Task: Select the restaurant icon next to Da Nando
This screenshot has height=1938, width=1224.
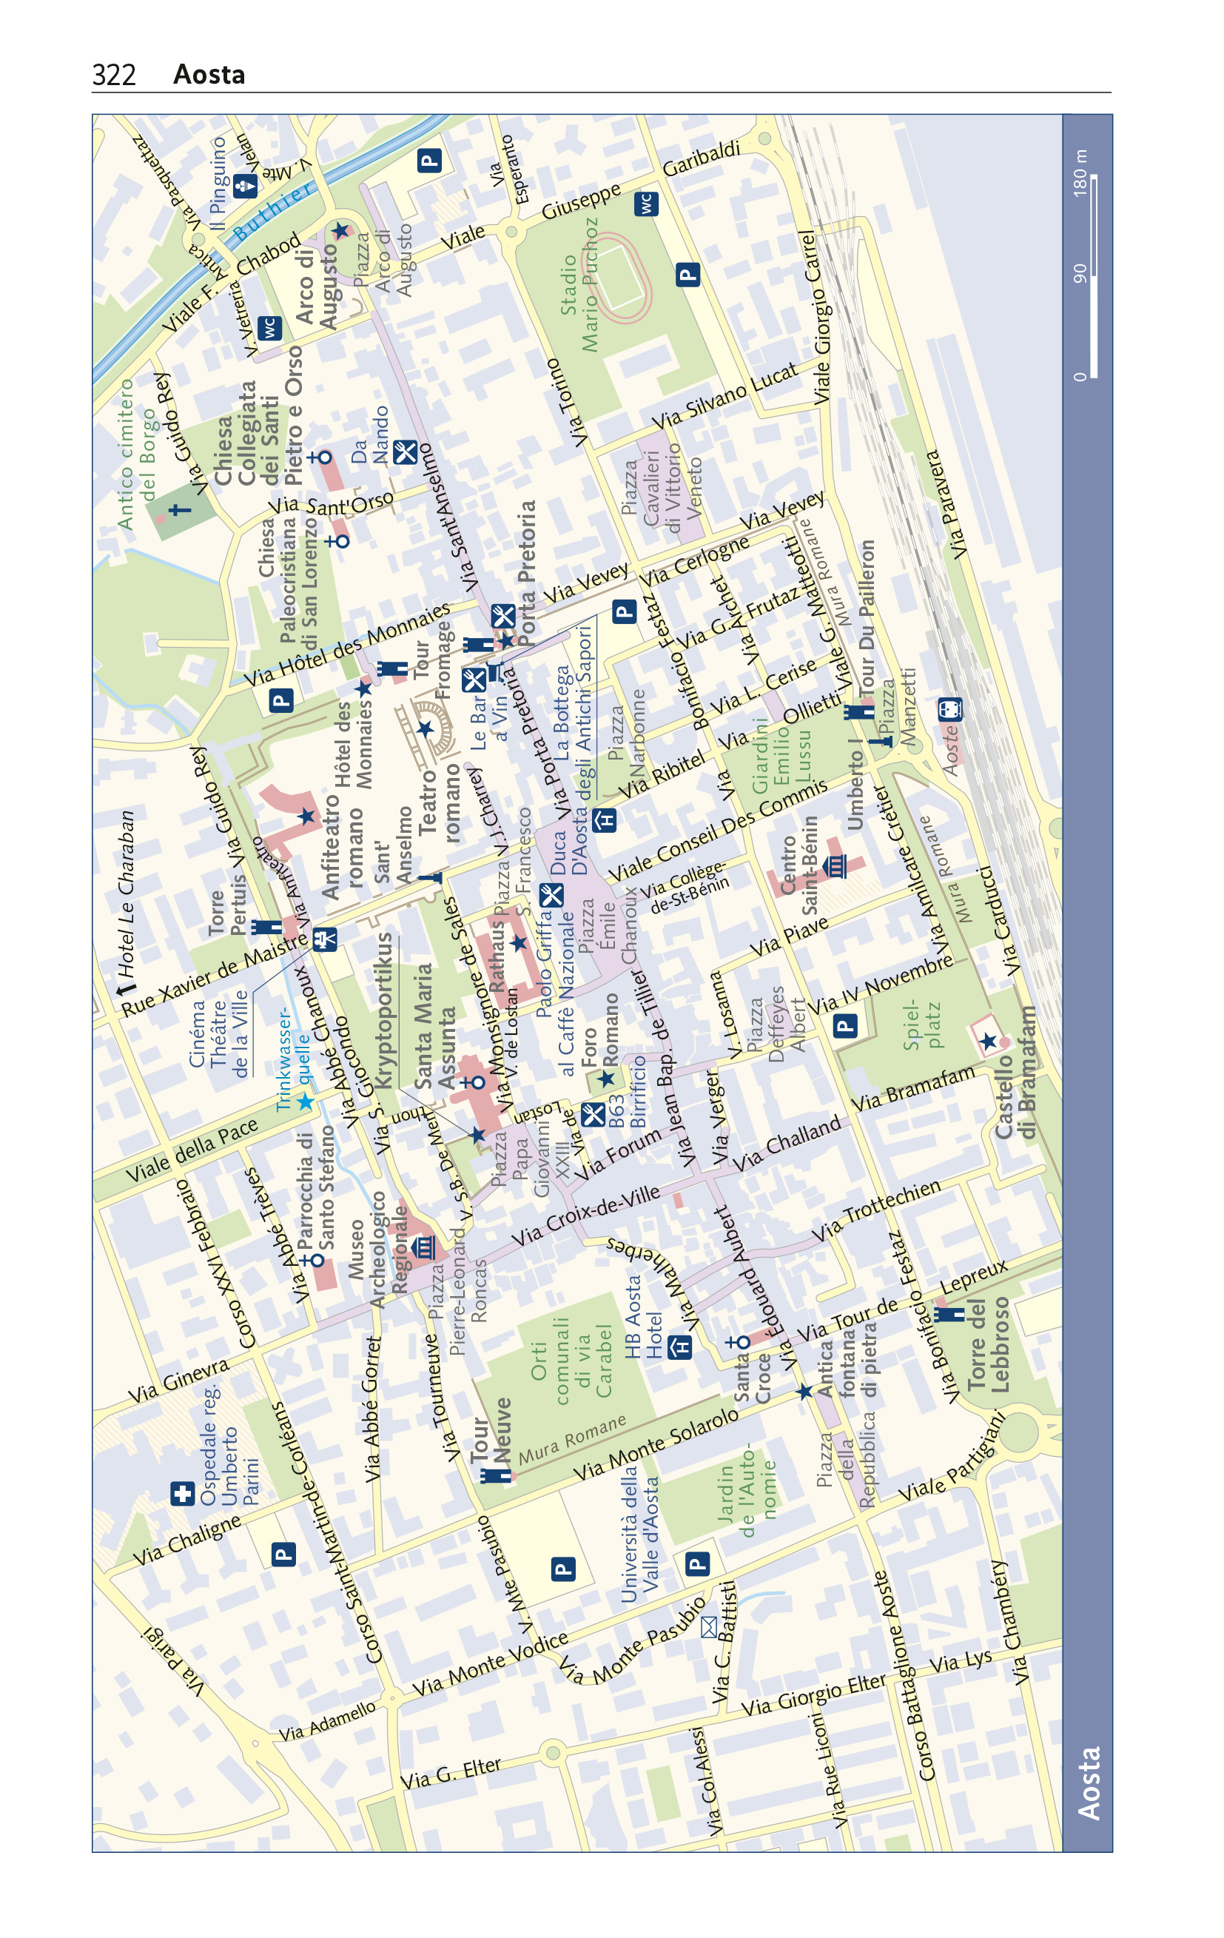Action: (406, 452)
